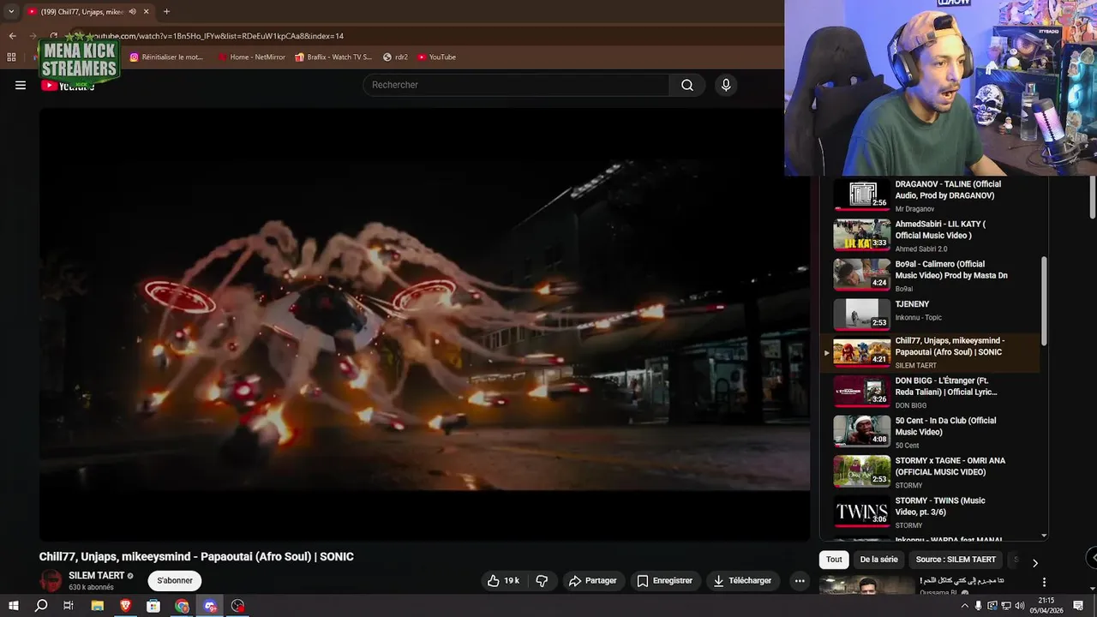Play AhmedSabiri - LIL KATY playlist item
Viewport: 1097px width, 617px height.
pyautogui.click(x=930, y=235)
